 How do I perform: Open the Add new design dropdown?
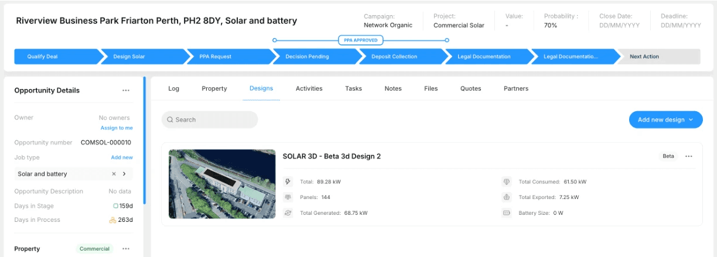pos(665,119)
